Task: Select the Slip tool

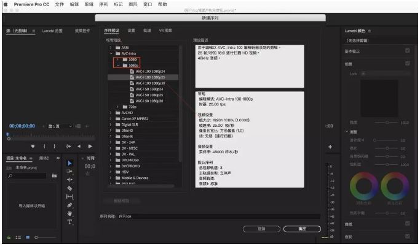Action: tap(69, 197)
